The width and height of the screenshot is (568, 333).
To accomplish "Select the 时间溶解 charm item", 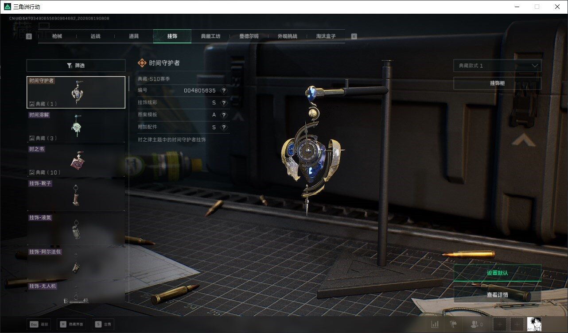I will coord(76,126).
